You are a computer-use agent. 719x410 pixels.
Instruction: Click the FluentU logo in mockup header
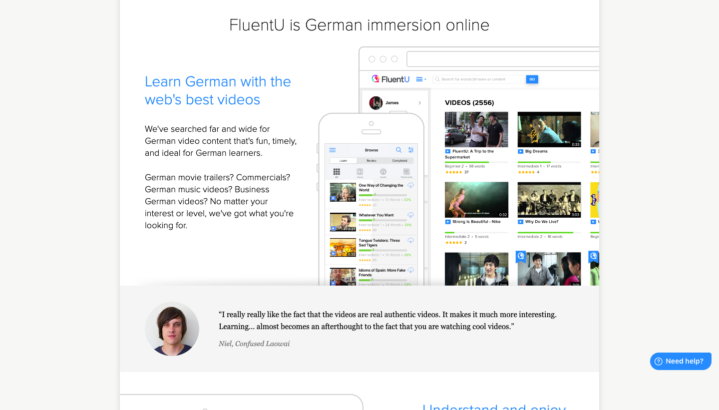[x=390, y=79]
